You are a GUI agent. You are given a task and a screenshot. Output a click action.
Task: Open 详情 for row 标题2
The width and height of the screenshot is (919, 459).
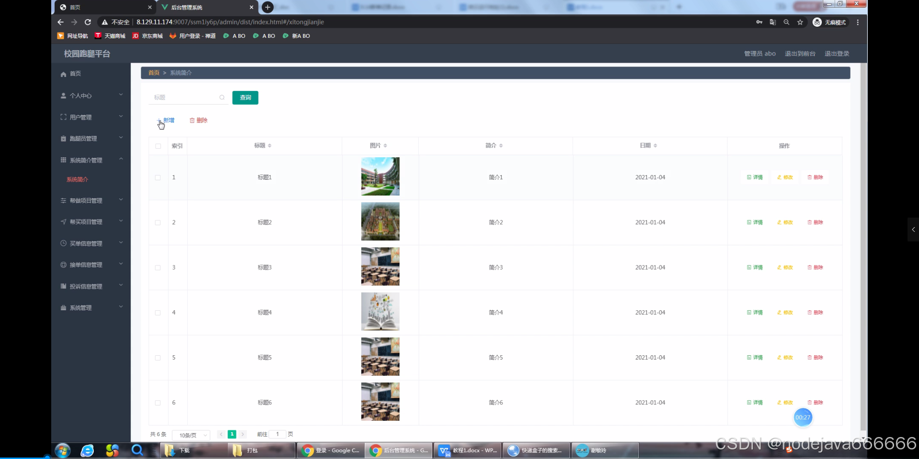755,222
